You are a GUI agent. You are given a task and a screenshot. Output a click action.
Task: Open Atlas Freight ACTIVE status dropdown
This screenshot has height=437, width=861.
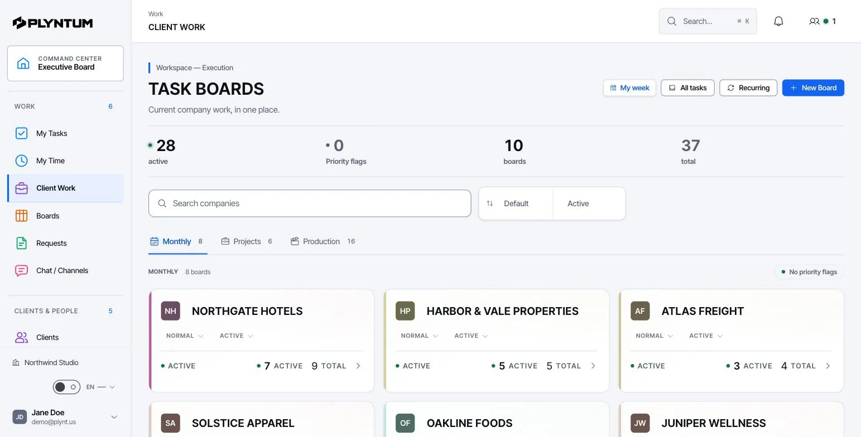pyautogui.click(x=706, y=336)
